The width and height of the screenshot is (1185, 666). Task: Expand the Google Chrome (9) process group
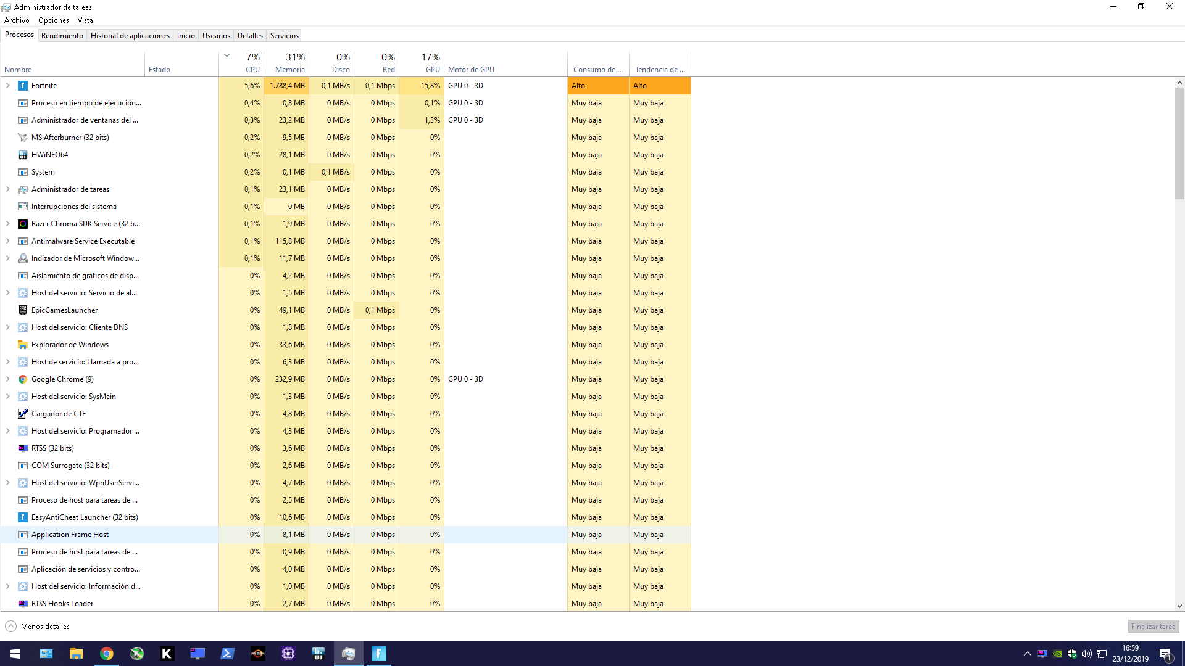pos(7,379)
